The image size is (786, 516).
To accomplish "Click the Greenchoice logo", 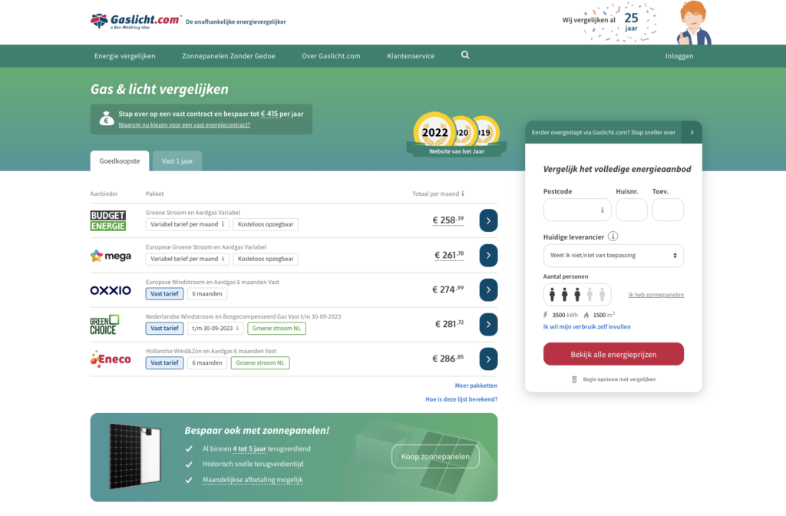I will (x=104, y=325).
